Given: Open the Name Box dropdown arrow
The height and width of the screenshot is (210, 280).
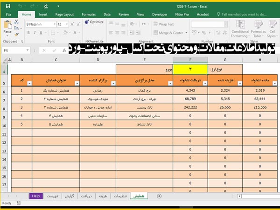Looking at the screenshot, I should tap(28, 50).
